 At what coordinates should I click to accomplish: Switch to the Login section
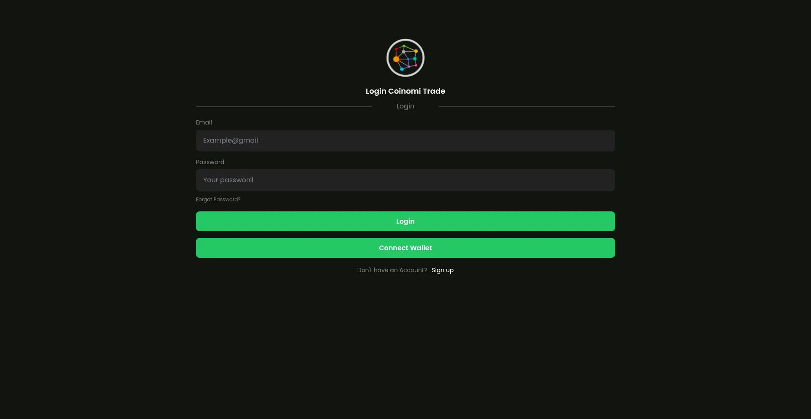(405, 106)
